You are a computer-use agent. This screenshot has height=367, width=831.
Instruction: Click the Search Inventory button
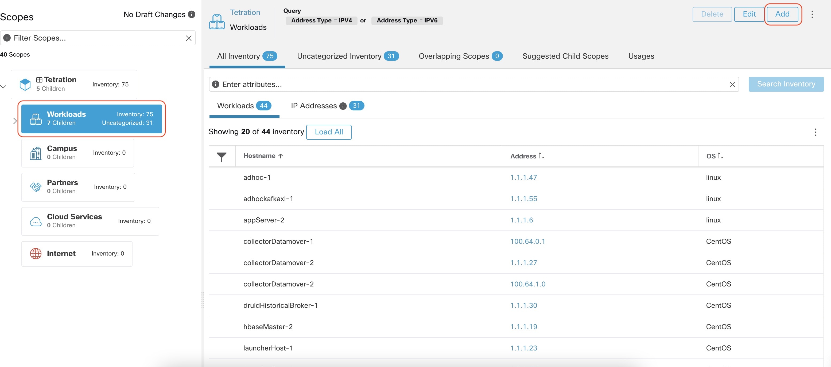click(786, 84)
